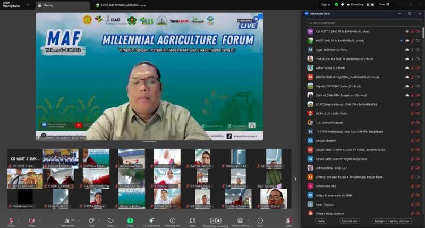This screenshot has height=228, width=425.
Task: Expand the video options caret beside Video
Action: [40, 221]
